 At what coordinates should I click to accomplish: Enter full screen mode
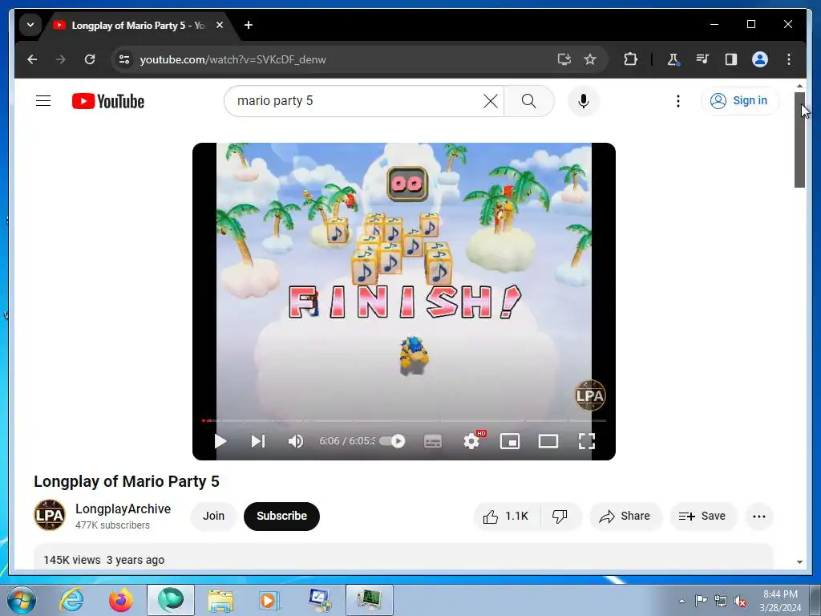[x=586, y=441]
